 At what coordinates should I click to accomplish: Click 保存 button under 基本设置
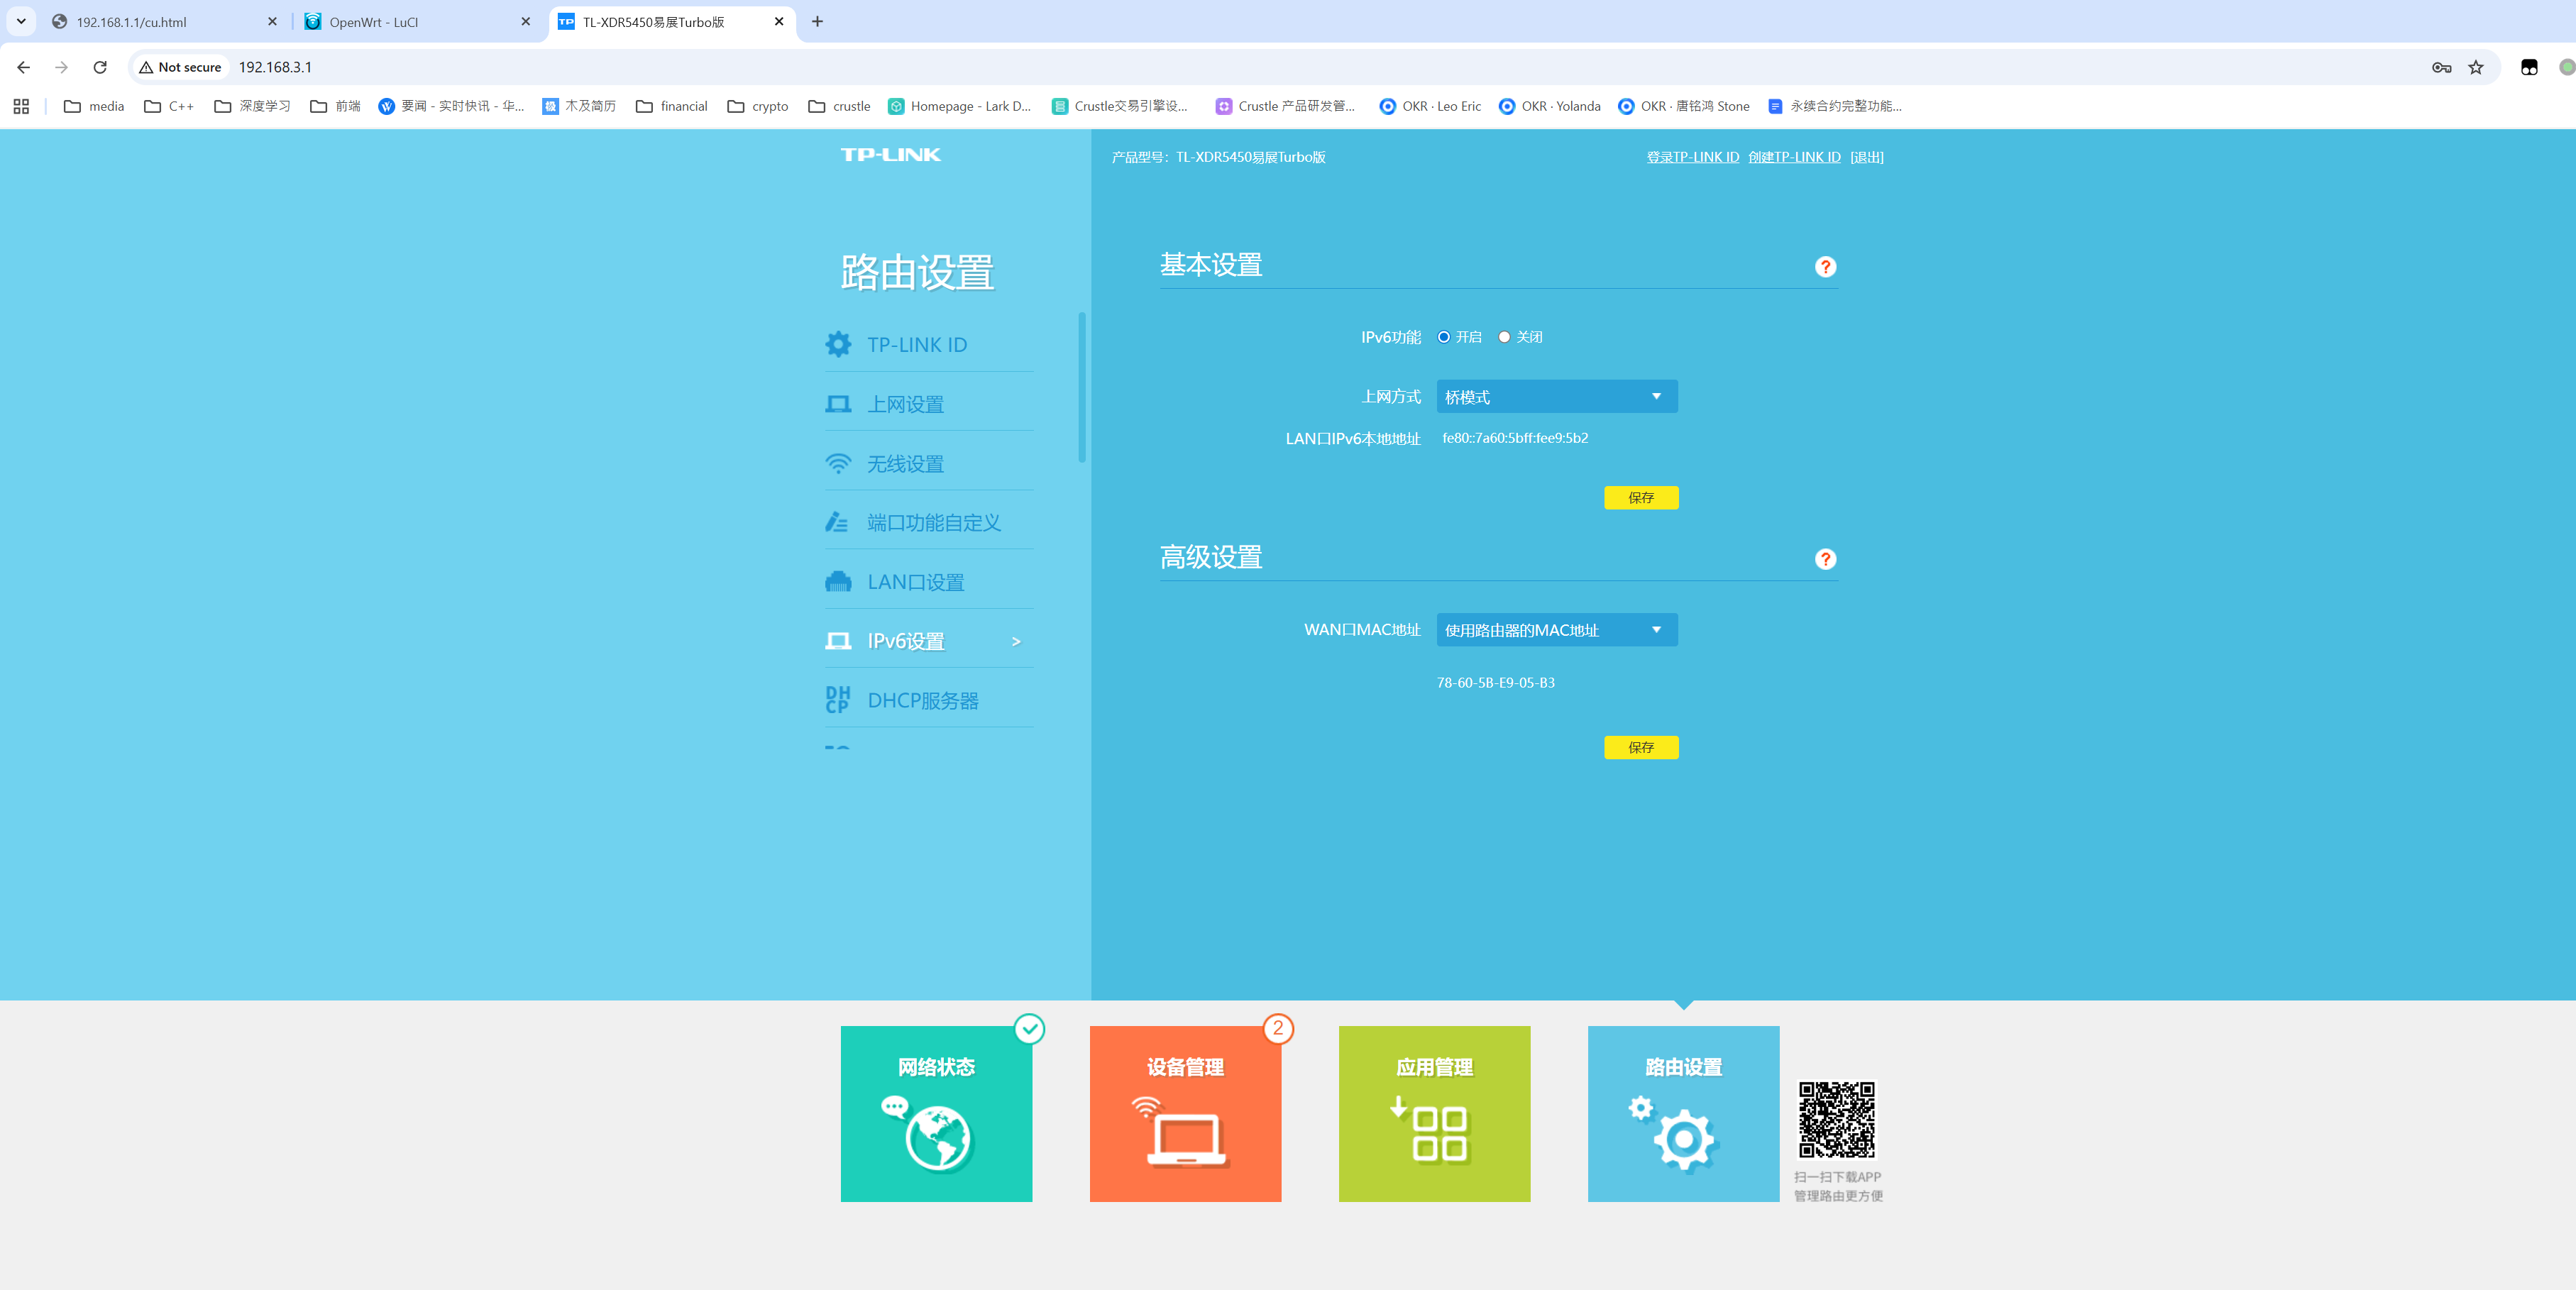[x=1640, y=498]
